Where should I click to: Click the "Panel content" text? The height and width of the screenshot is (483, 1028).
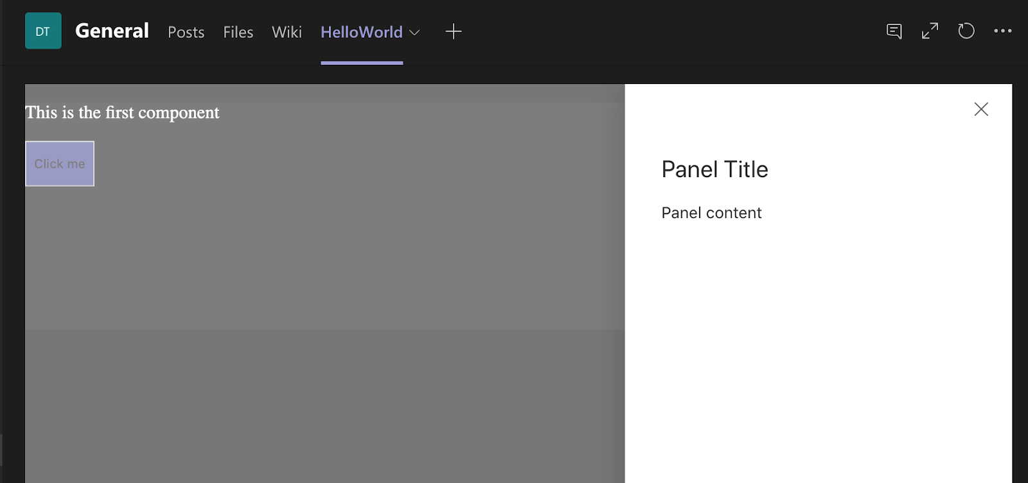point(711,213)
